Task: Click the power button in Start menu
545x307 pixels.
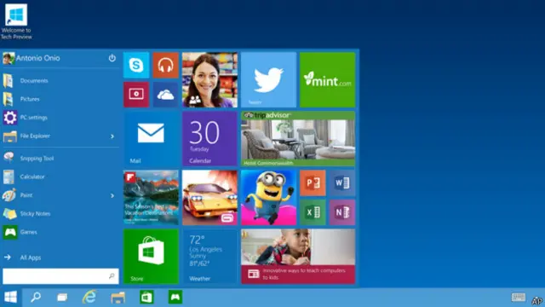Action: [x=112, y=58]
